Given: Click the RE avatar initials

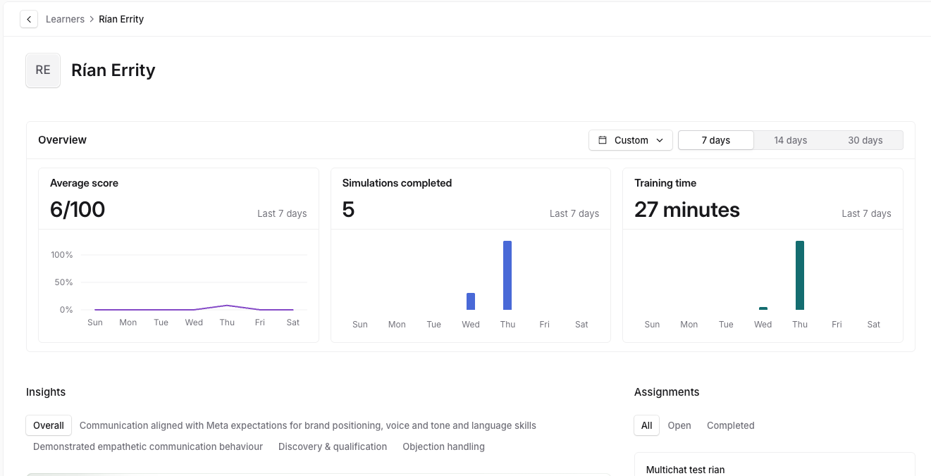Looking at the screenshot, I should click(43, 70).
